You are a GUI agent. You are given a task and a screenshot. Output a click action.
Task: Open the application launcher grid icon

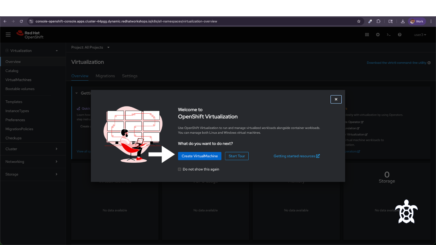pyautogui.click(x=367, y=35)
